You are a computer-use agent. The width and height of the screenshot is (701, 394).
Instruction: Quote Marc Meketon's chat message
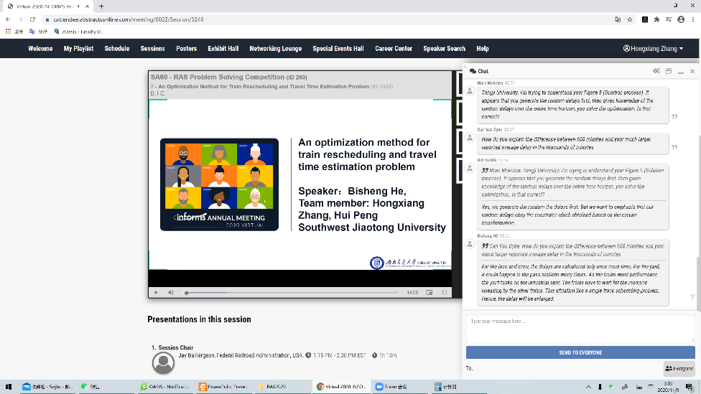674,116
